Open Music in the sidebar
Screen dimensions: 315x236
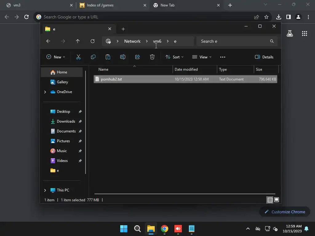[62, 151]
